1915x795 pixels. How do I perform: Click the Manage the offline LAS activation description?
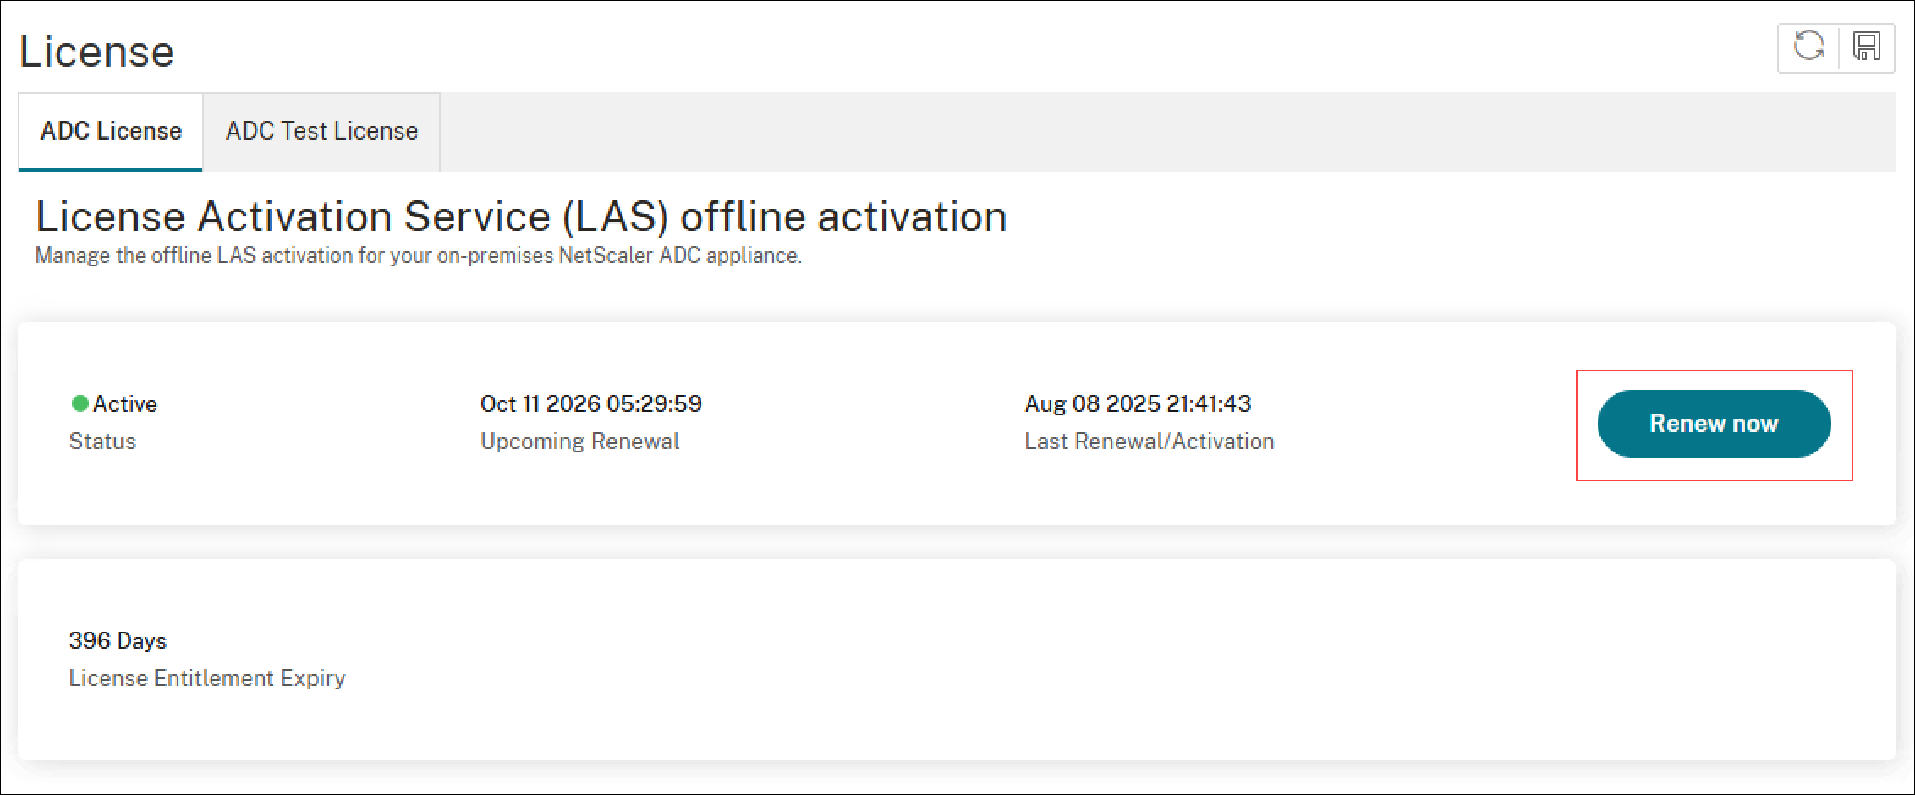[x=419, y=255]
